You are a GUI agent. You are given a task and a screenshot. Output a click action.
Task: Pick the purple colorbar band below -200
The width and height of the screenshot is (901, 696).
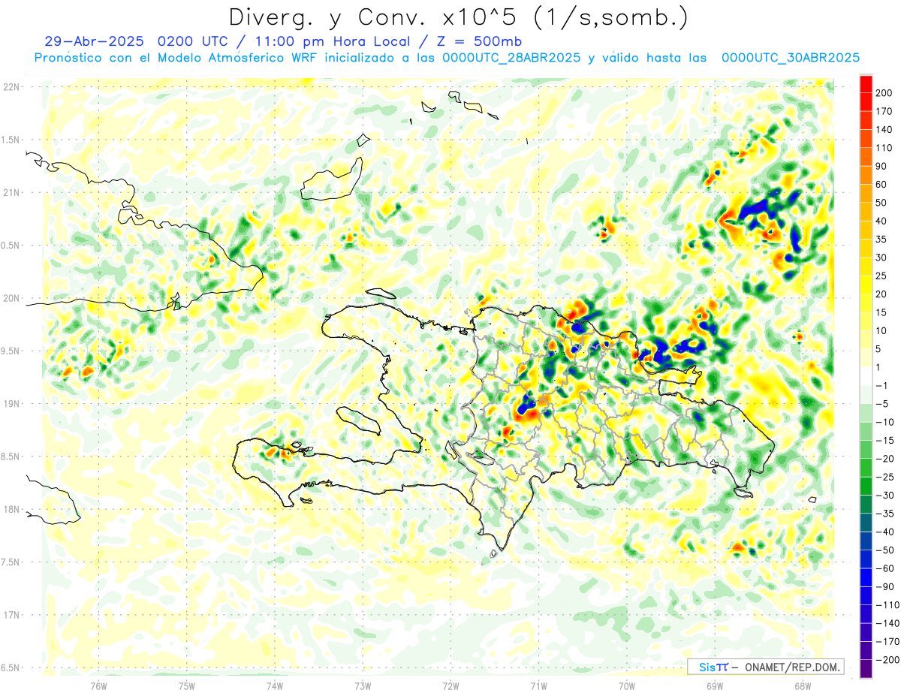pyautogui.click(x=866, y=669)
